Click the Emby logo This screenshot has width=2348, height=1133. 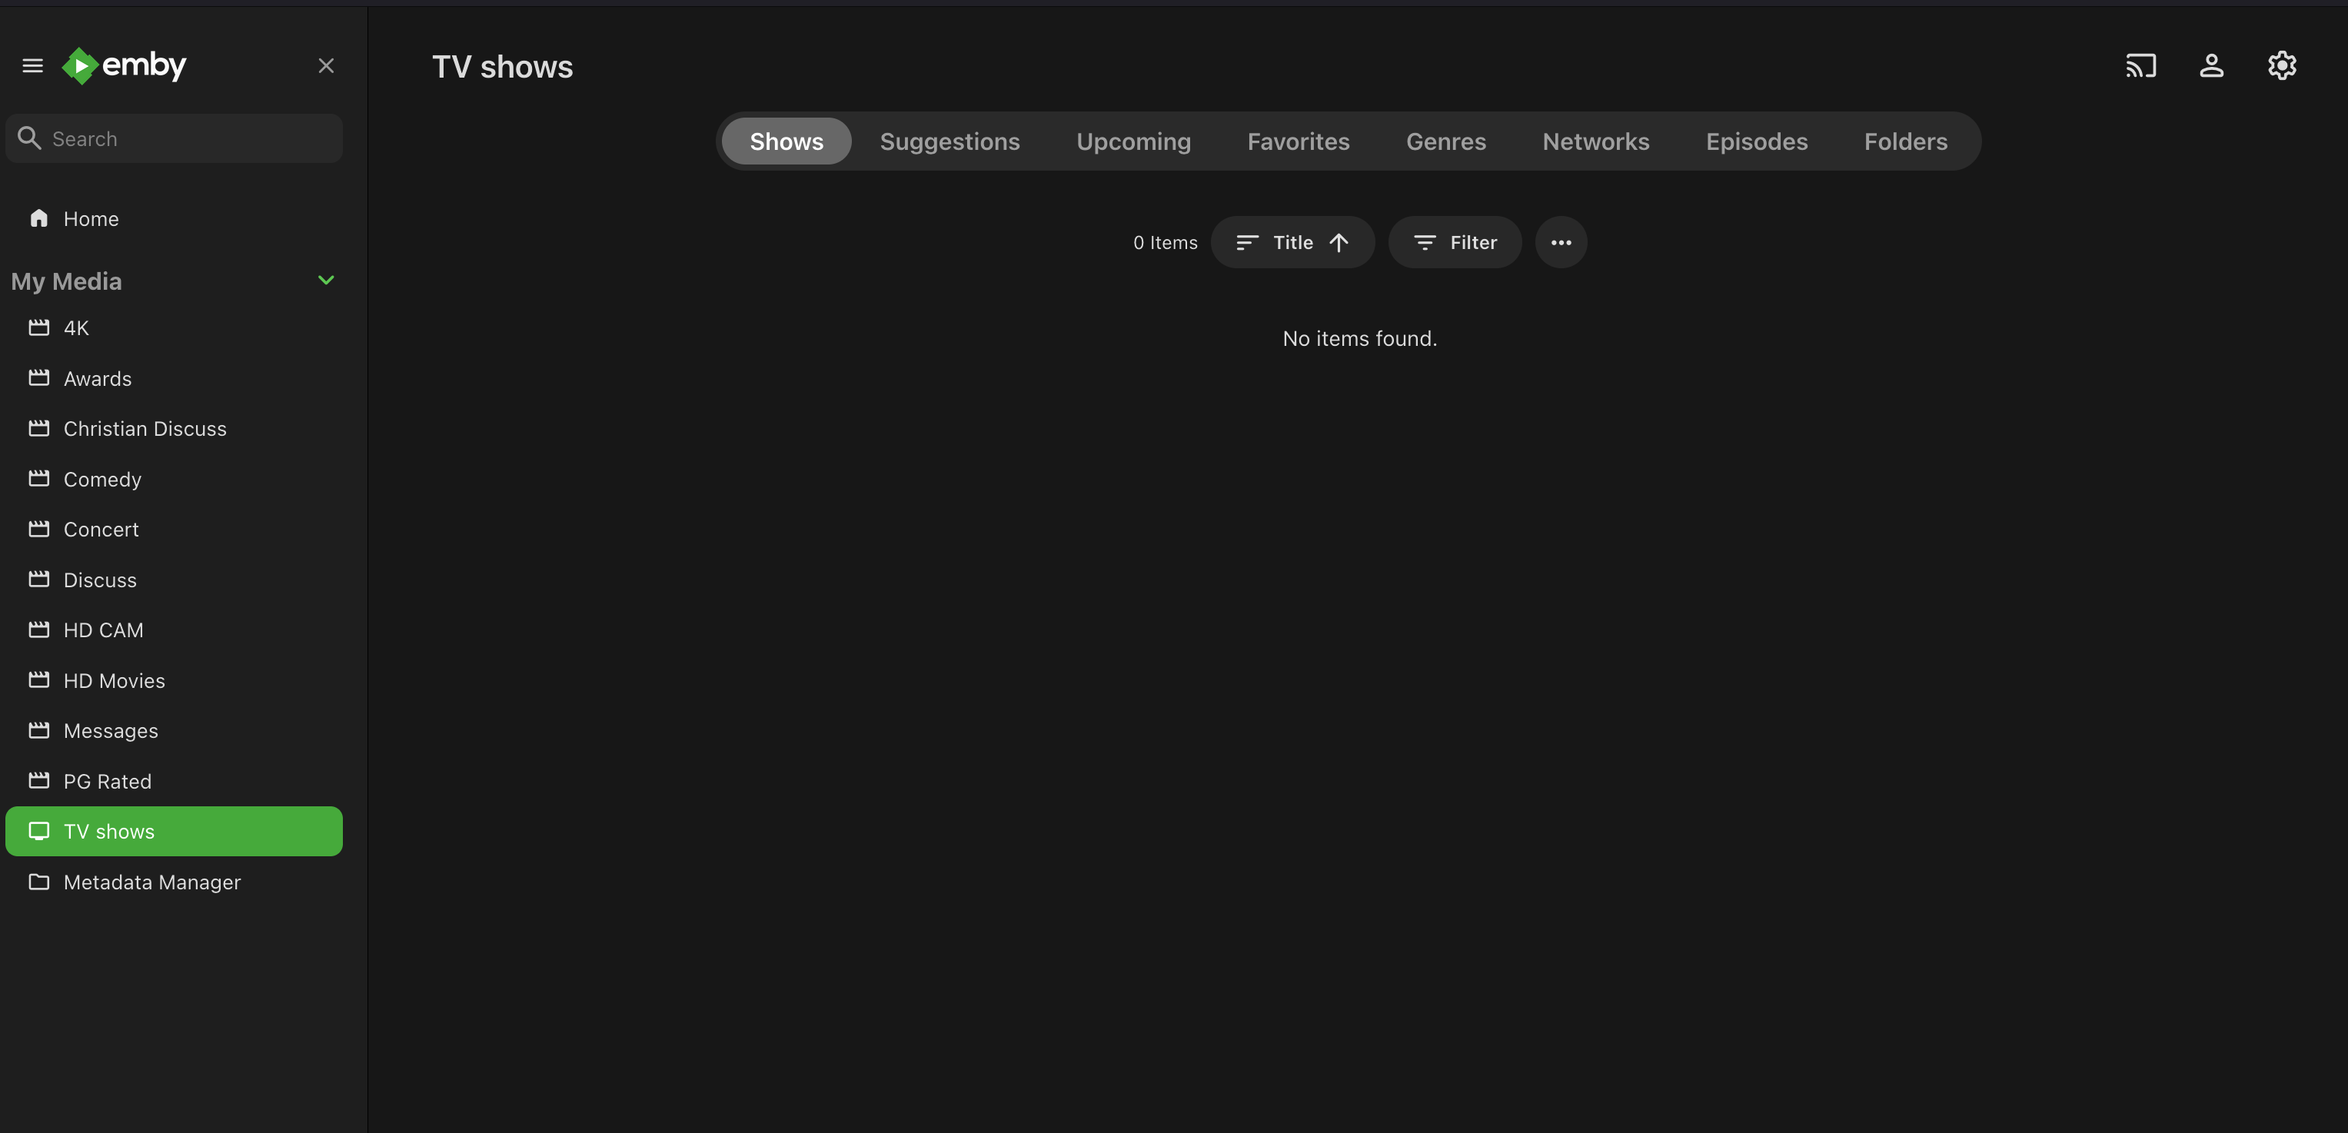[x=124, y=65]
